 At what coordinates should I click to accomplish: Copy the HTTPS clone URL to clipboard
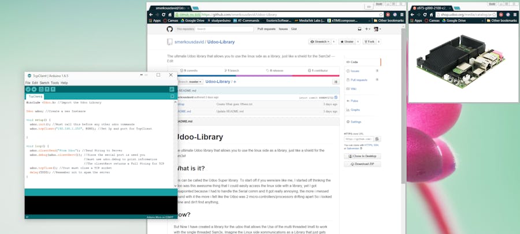click(x=377, y=139)
